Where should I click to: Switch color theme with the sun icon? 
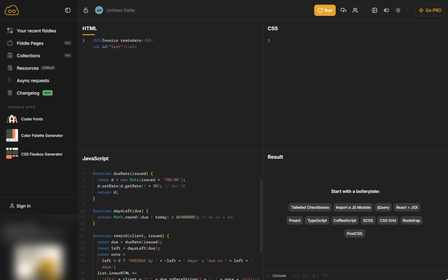pos(398,10)
